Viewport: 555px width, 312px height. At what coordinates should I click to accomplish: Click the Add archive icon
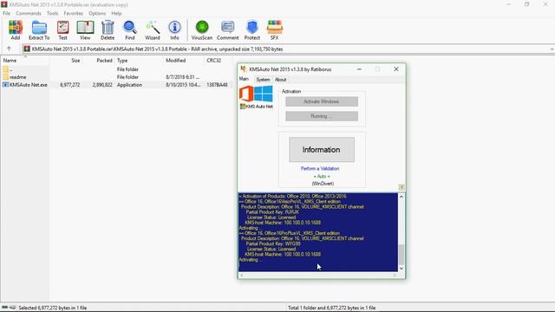(x=16, y=29)
